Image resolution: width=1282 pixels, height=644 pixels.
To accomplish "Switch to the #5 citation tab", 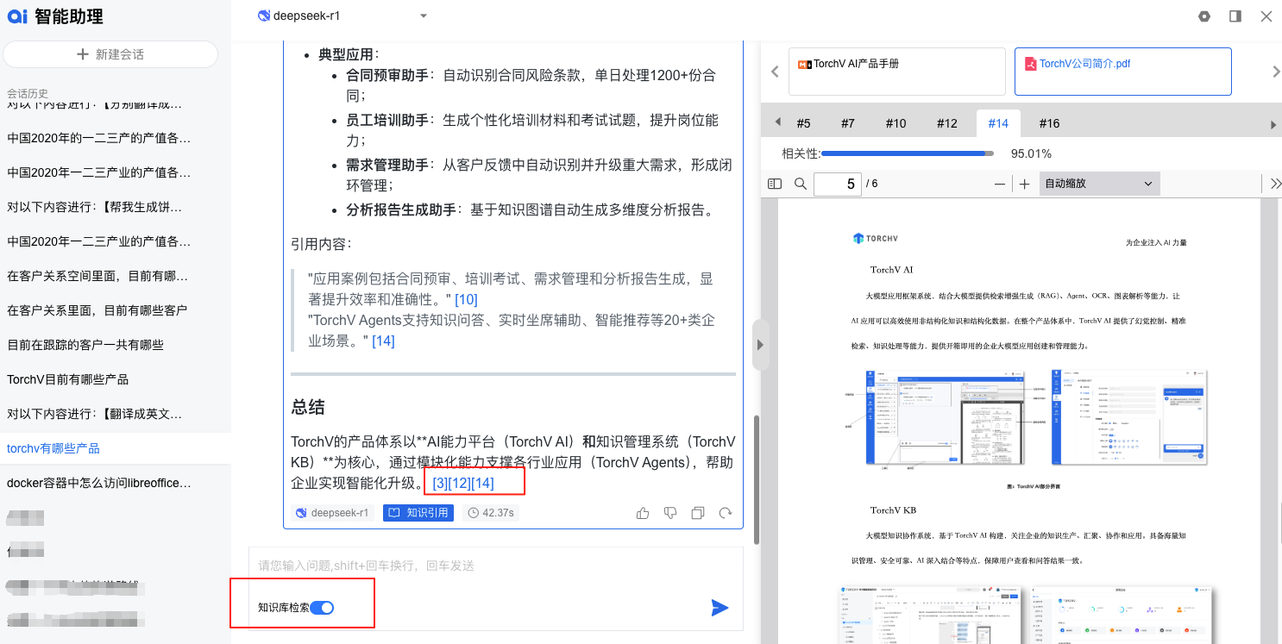I will point(803,123).
